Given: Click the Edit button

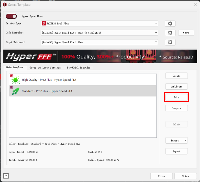Looking at the screenshot, I should coord(176,97).
